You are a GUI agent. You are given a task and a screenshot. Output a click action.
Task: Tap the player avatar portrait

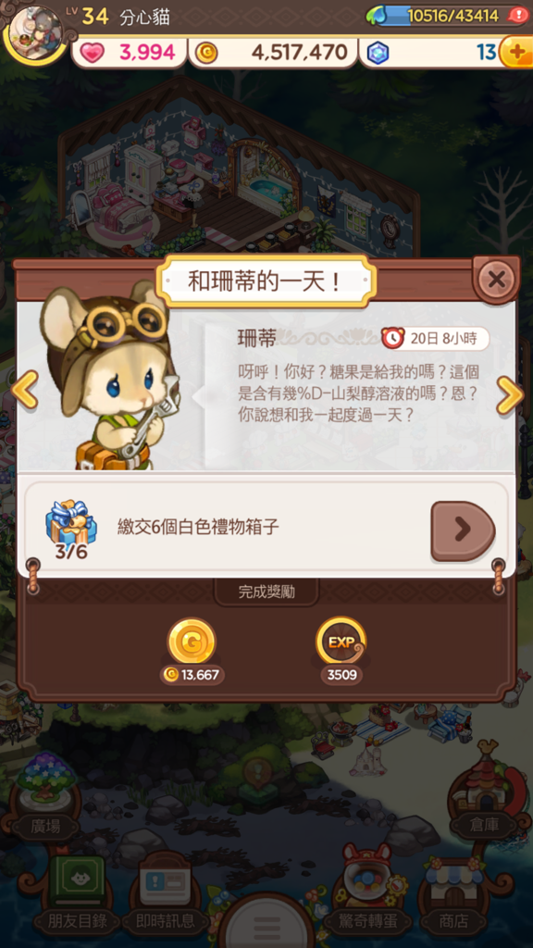(35, 32)
